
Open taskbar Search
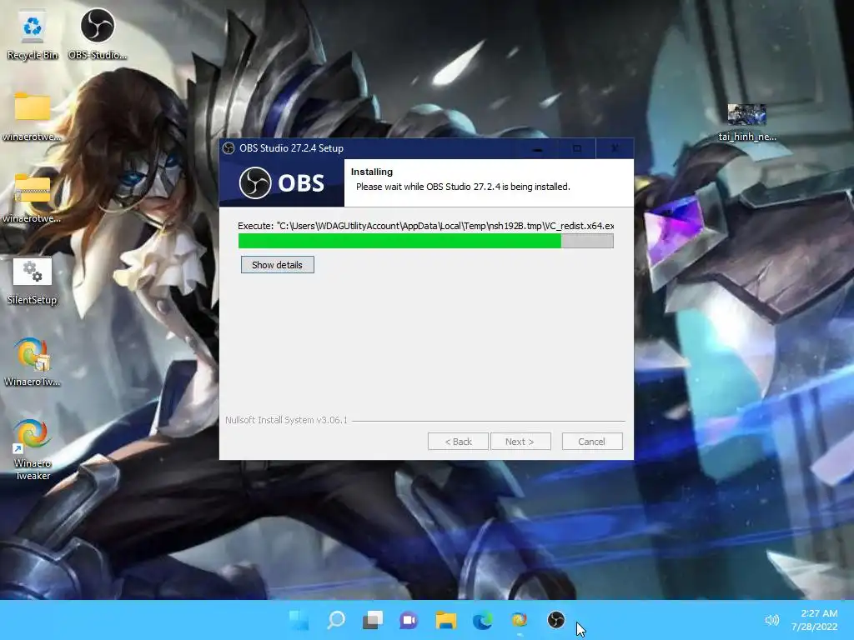coord(336,620)
